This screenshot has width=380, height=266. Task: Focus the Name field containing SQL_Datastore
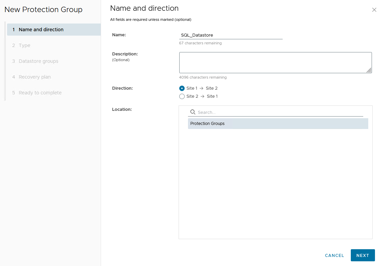click(x=231, y=35)
